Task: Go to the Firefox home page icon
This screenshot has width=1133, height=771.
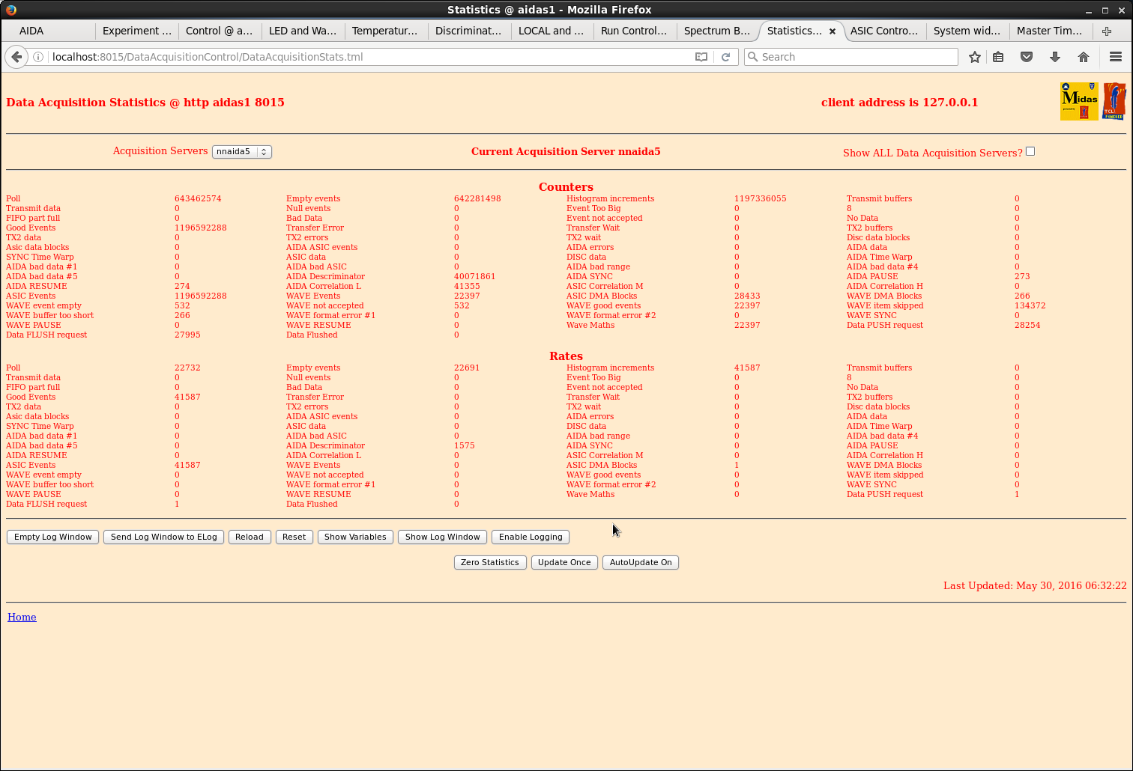Action: pos(1084,57)
